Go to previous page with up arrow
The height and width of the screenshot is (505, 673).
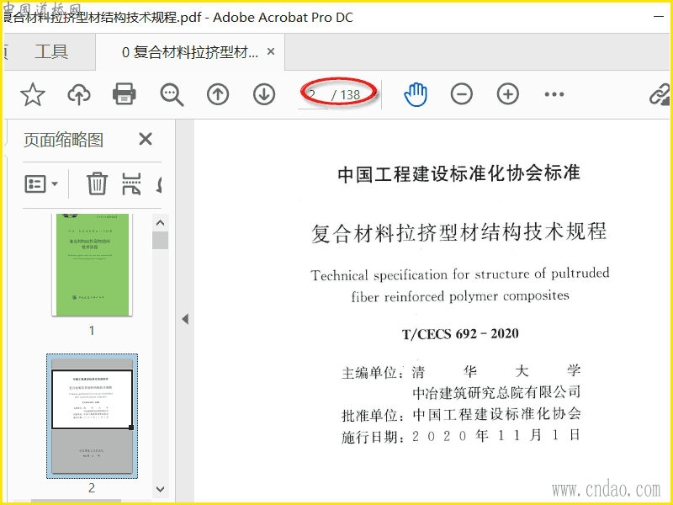pyautogui.click(x=218, y=94)
